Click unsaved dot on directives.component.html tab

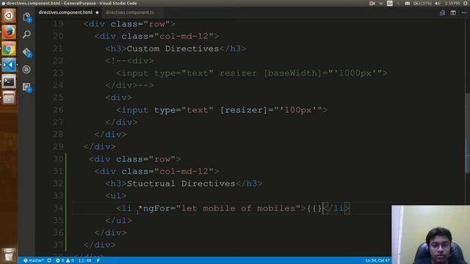click(97, 12)
